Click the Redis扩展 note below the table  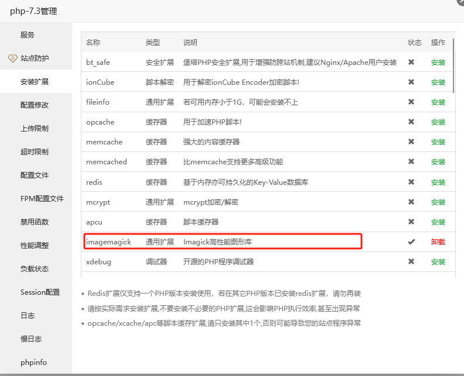click(x=224, y=294)
